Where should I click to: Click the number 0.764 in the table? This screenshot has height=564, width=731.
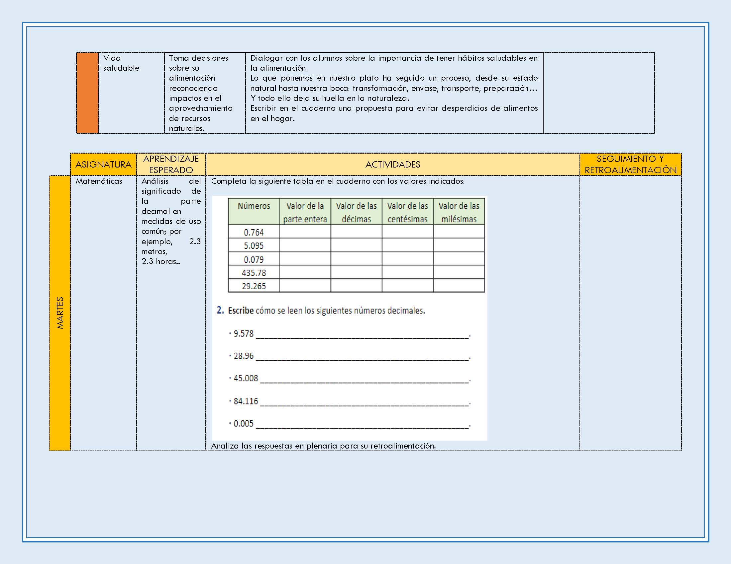tap(254, 232)
